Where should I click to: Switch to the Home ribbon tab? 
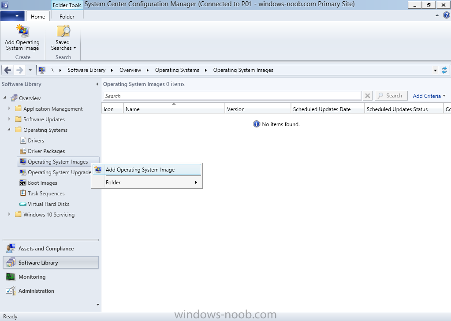click(37, 16)
